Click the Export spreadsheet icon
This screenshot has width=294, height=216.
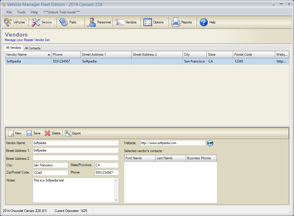(68, 133)
